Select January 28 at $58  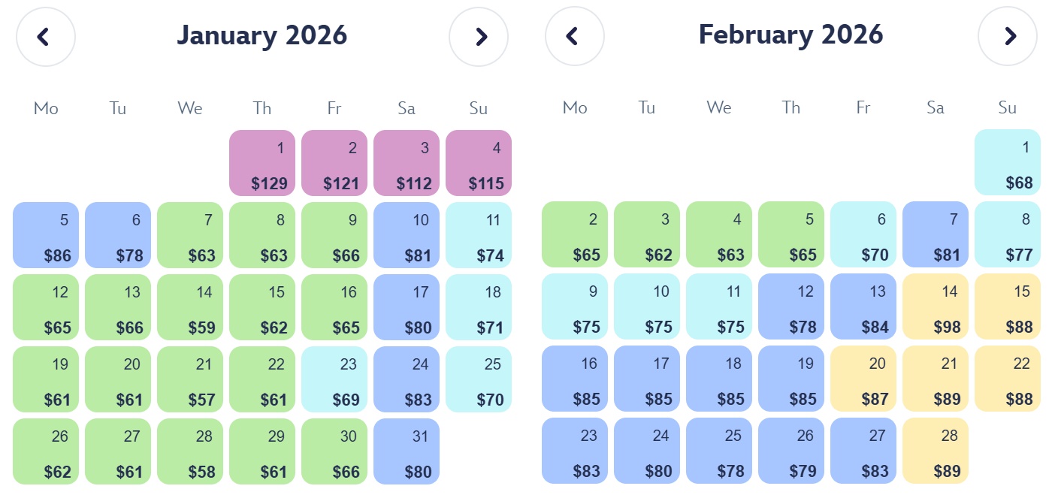pyautogui.click(x=190, y=451)
